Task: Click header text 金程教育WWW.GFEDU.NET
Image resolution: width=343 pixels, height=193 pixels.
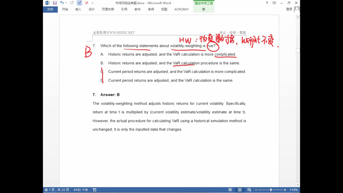Action: click(114, 33)
